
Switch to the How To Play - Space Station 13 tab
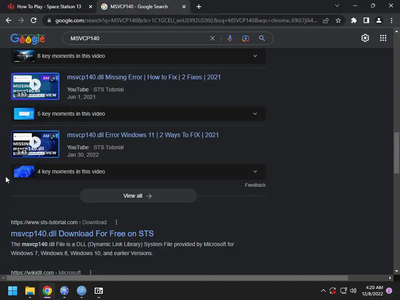click(48, 7)
